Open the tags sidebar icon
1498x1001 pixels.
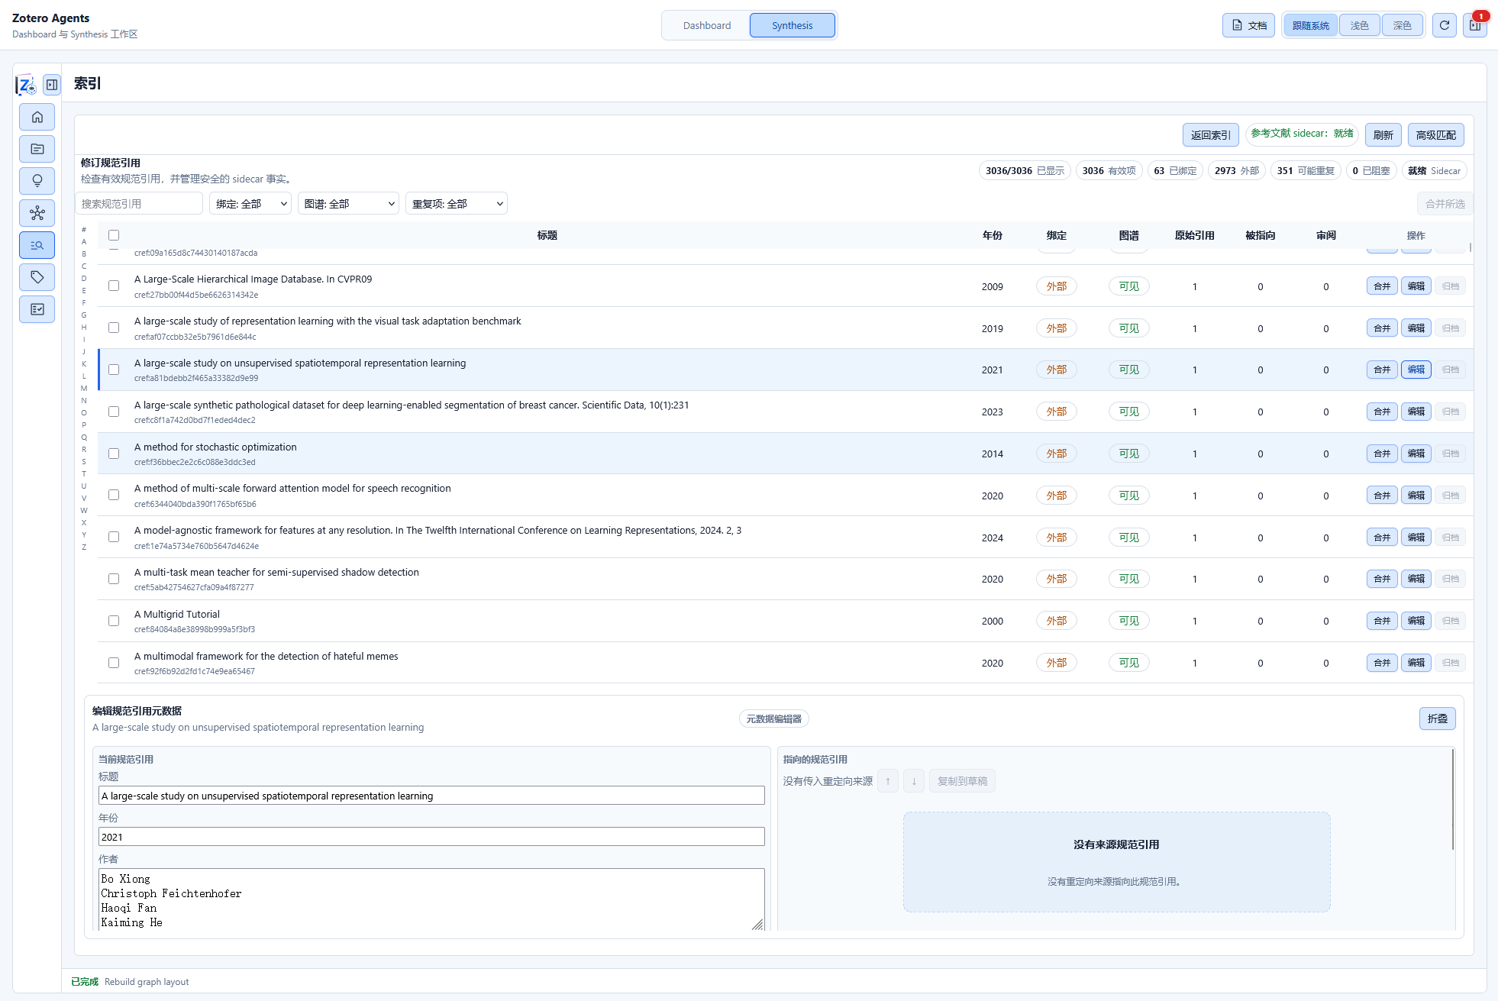37,277
